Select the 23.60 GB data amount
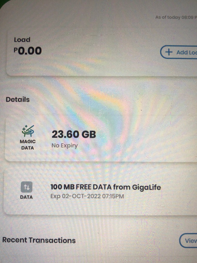Viewport: 197px width, 263px height. (x=74, y=134)
